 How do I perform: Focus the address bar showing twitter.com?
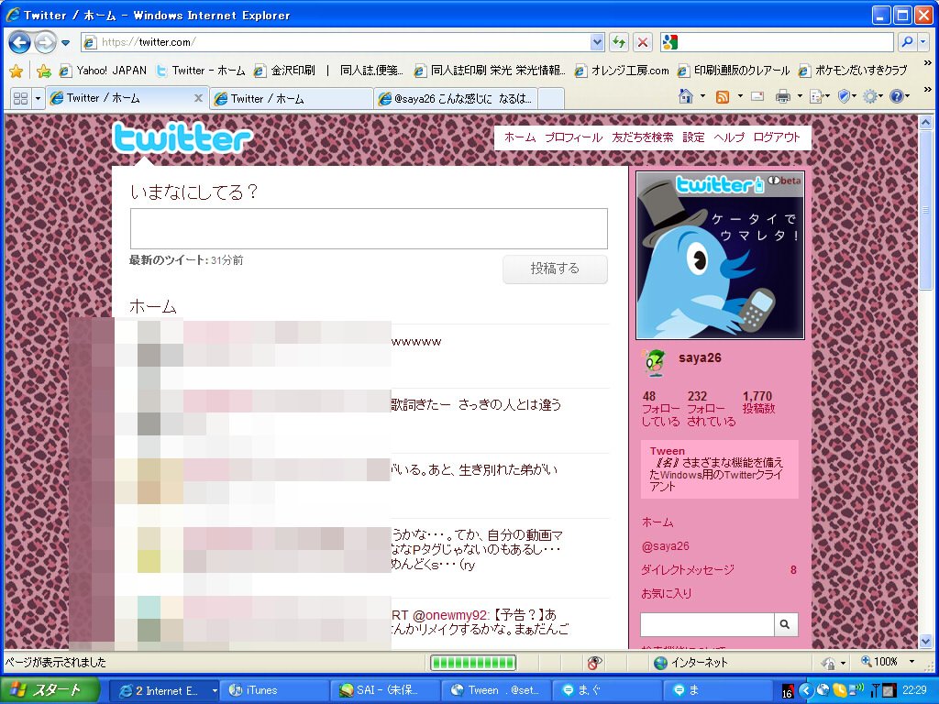coord(336,42)
